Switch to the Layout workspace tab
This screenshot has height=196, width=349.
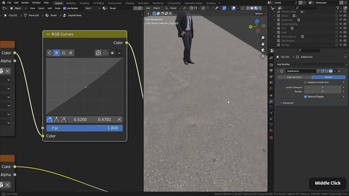(58, 3)
